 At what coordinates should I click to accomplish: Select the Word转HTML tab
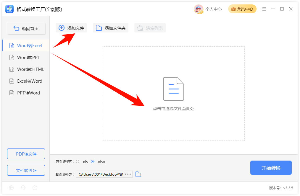click(26, 69)
